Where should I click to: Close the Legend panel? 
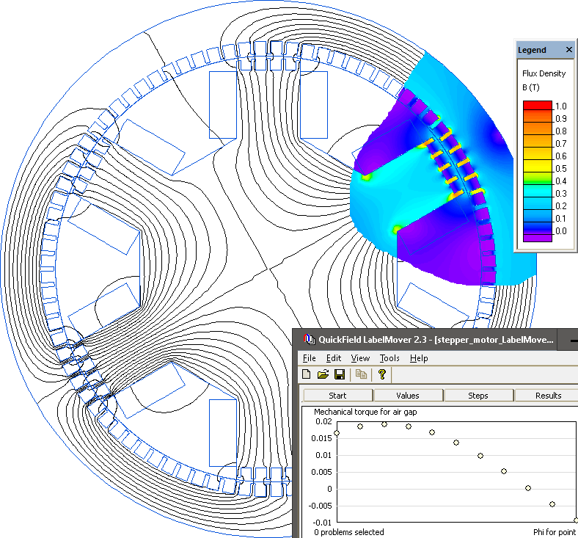(568, 49)
